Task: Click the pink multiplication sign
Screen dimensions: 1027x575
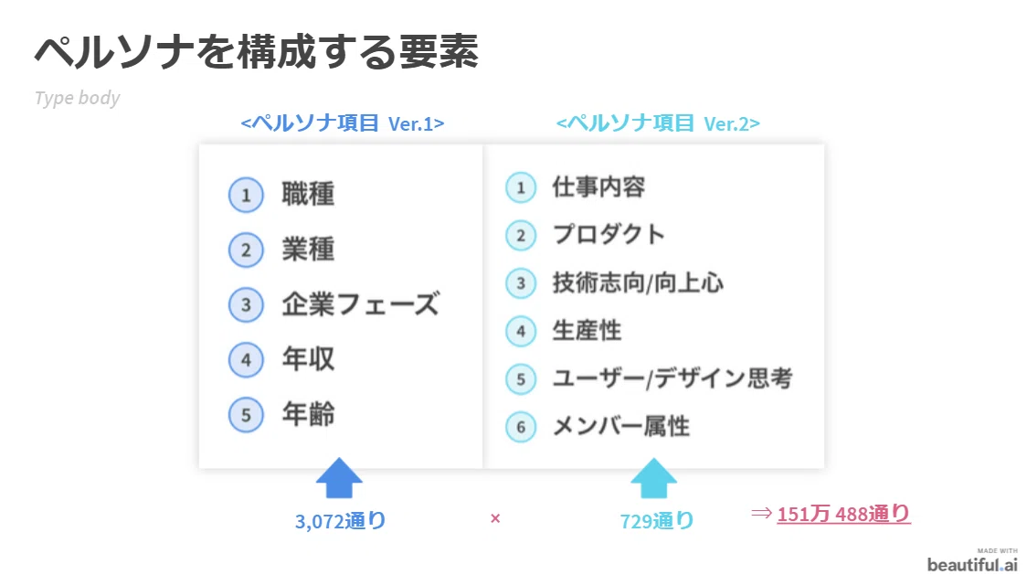Action: (495, 518)
